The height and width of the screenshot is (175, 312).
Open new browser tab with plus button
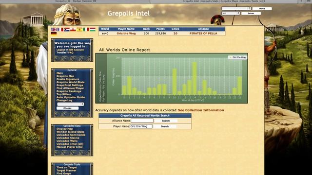pos(301,1)
